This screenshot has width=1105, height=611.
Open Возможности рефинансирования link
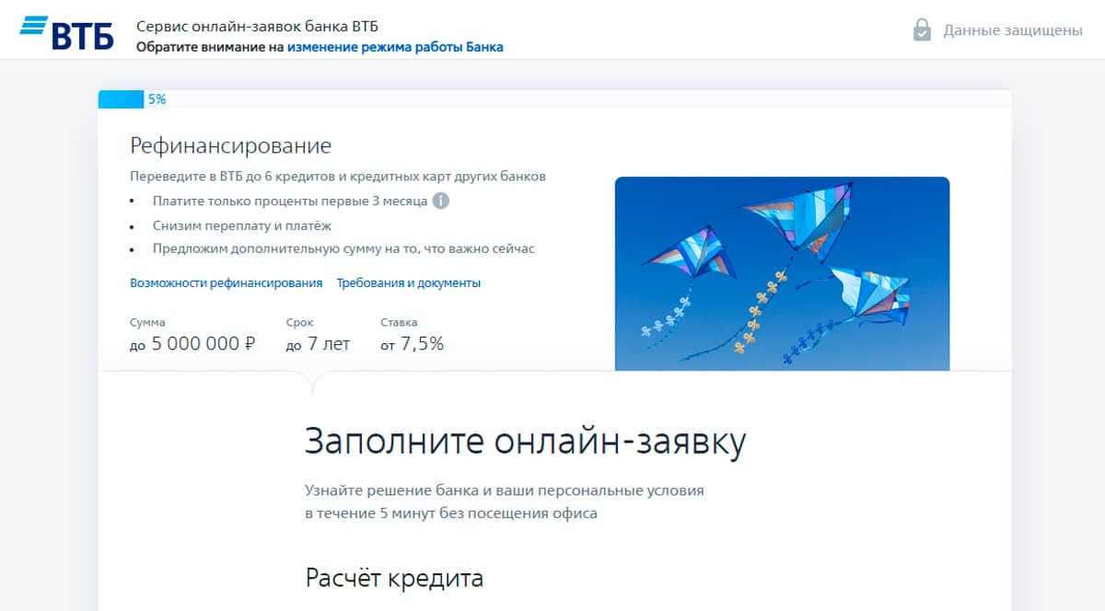click(x=227, y=283)
